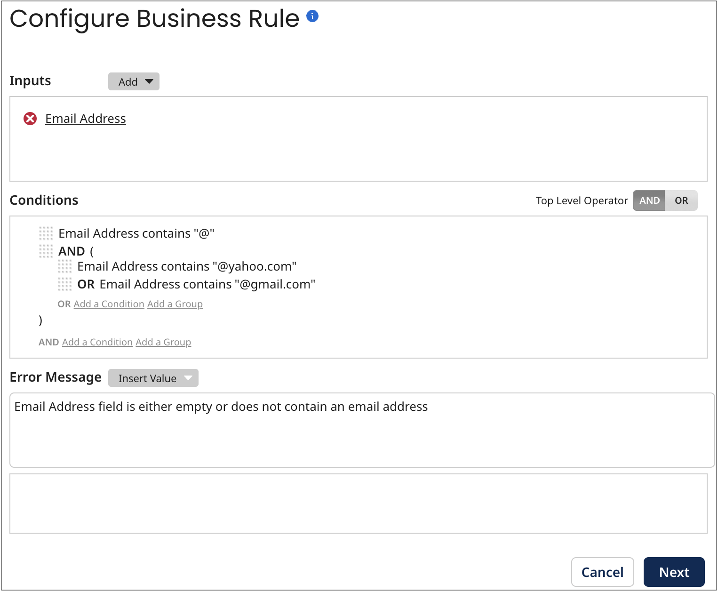Click drag handle beside the AND group
718x592 pixels.
tap(46, 251)
